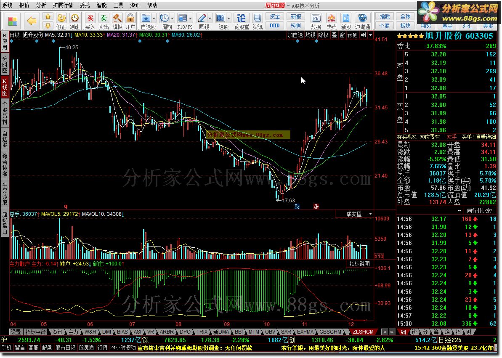
Task: Click the 资金 capital button
Action: point(275,17)
